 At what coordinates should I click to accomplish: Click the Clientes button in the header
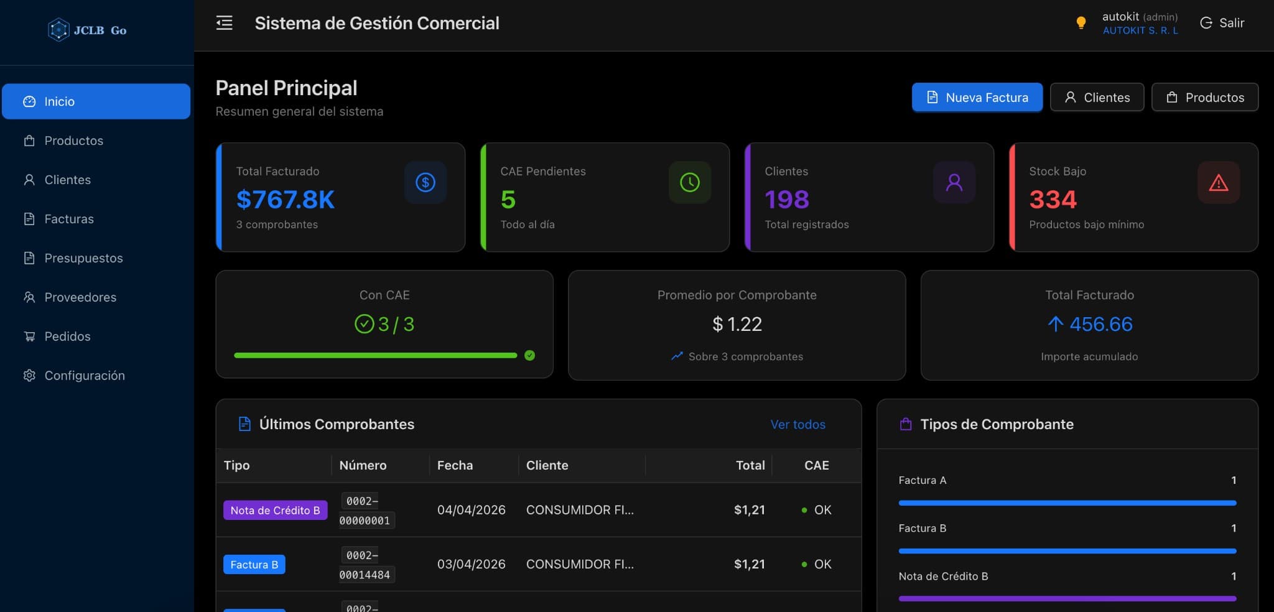click(x=1097, y=98)
